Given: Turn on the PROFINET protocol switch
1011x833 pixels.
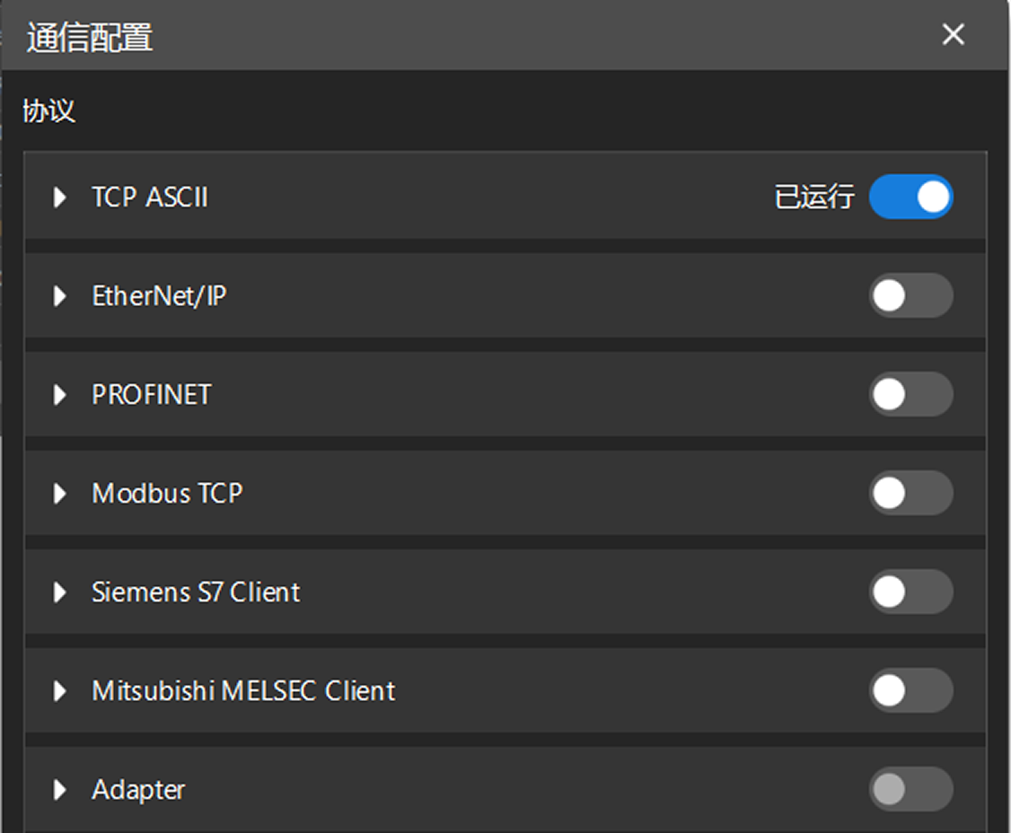Looking at the screenshot, I should click(x=911, y=395).
